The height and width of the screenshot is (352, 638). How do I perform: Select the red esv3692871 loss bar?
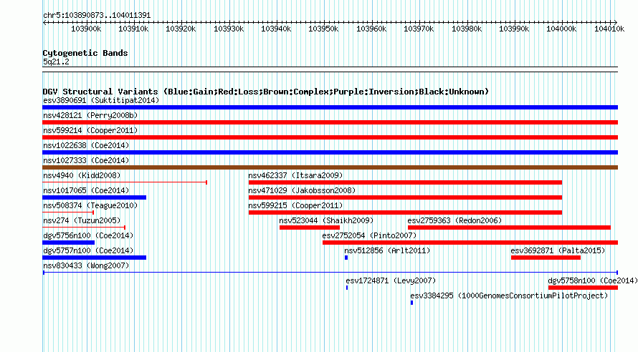[546, 258]
